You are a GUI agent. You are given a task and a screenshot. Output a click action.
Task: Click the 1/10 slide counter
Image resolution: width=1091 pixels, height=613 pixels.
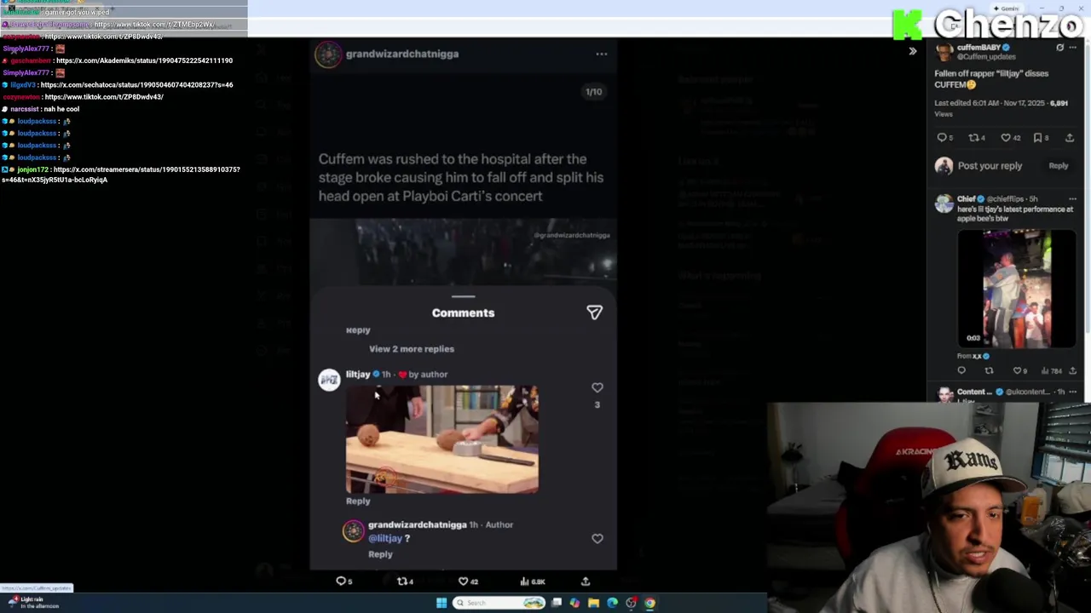(593, 92)
